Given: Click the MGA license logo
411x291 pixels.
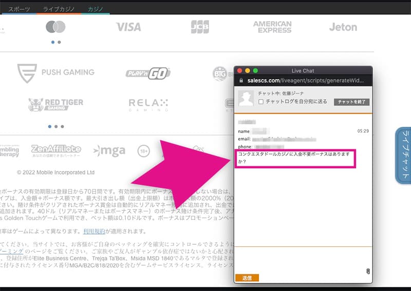Looking at the screenshot, I should [109, 151].
